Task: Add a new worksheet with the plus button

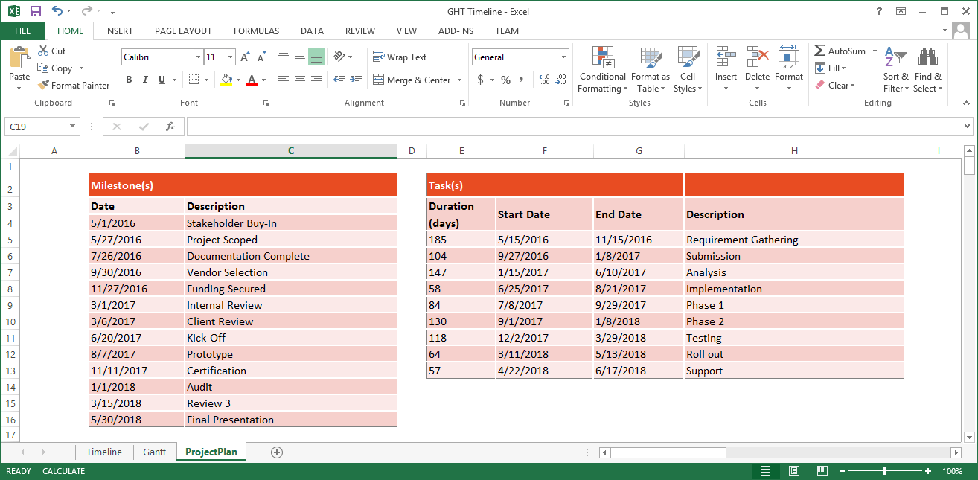Action: pos(276,452)
